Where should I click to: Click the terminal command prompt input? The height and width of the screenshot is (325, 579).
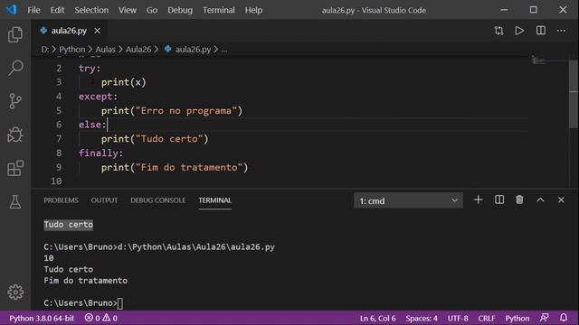120,303
